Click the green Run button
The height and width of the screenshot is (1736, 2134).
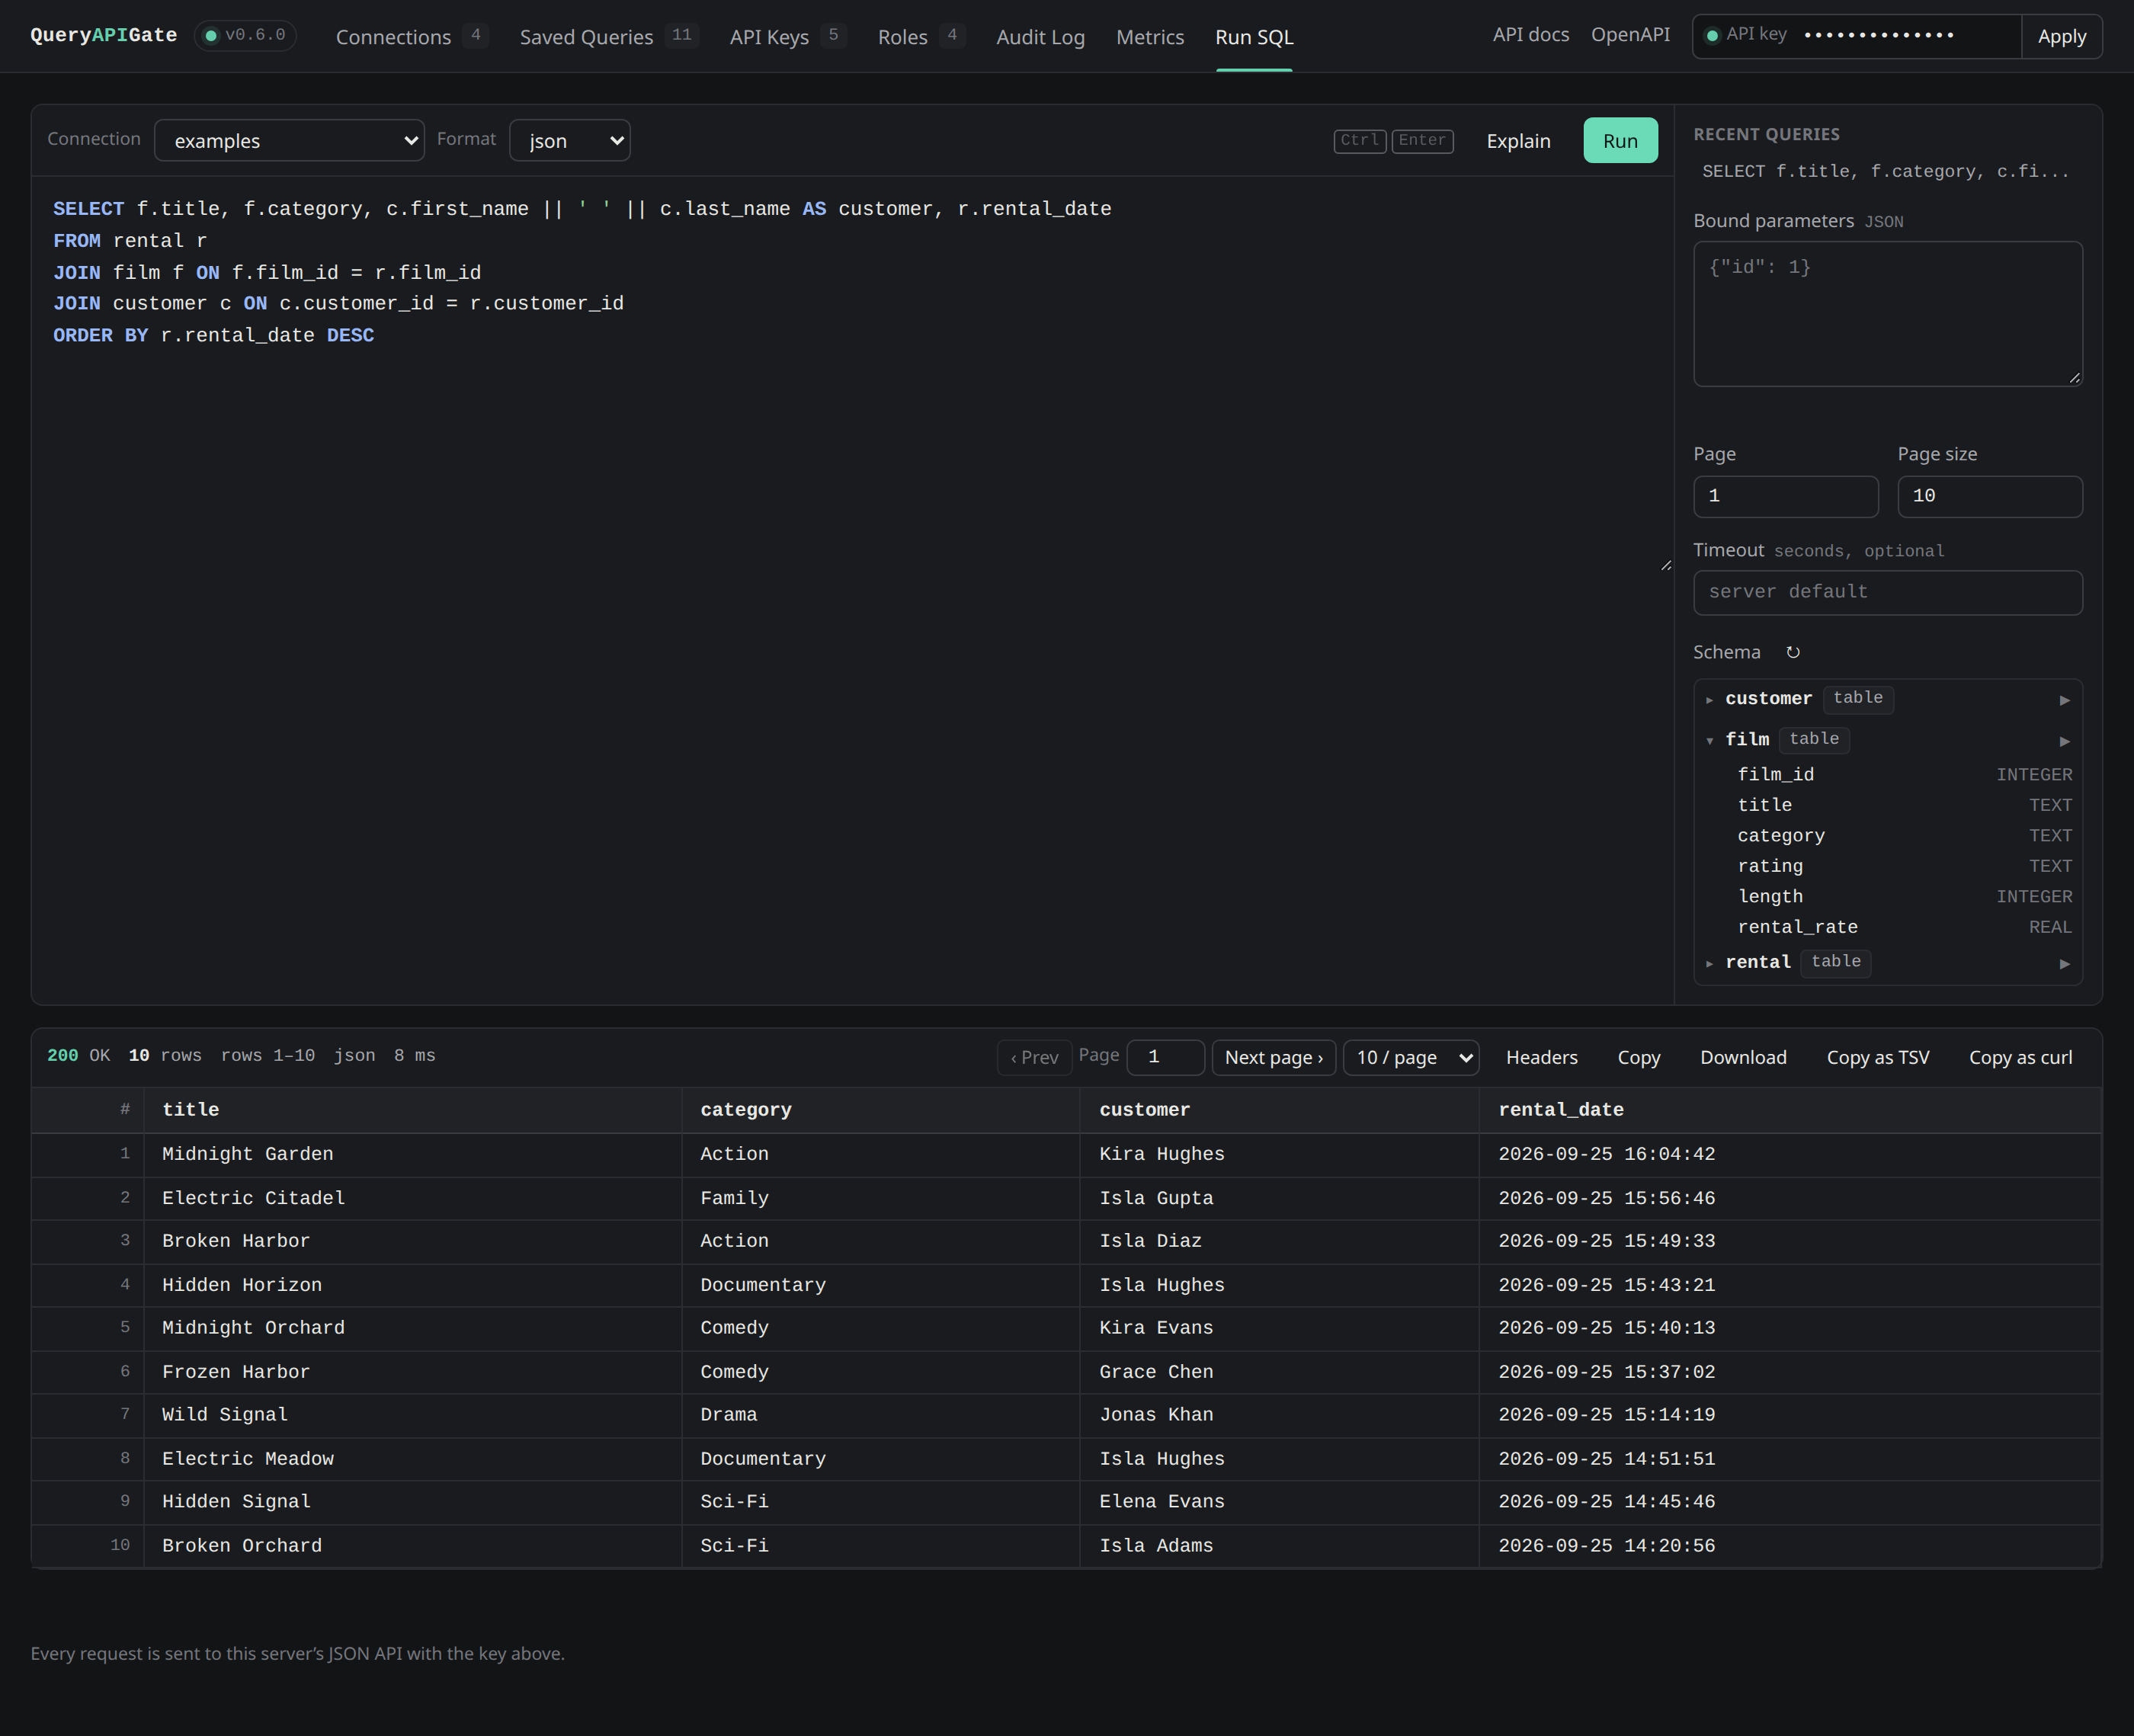pyautogui.click(x=1620, y=141)
